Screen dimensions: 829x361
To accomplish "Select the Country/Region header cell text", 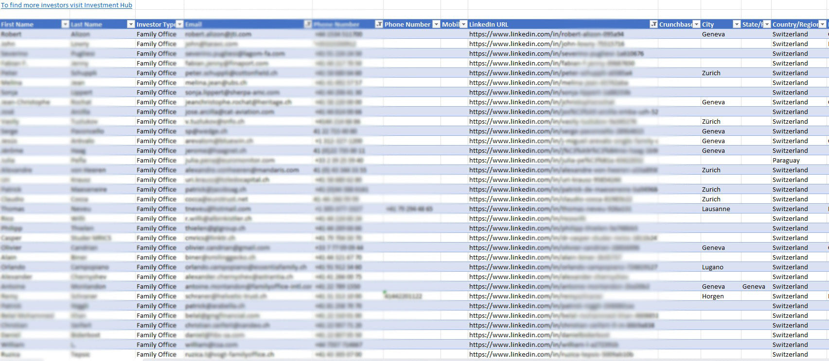I will click(795, 24).
